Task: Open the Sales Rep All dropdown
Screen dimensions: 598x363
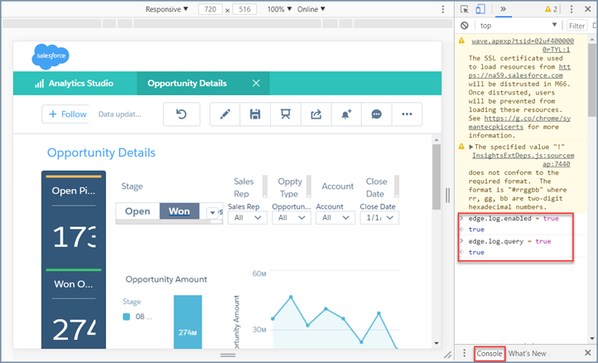Action: pos(248,218)
